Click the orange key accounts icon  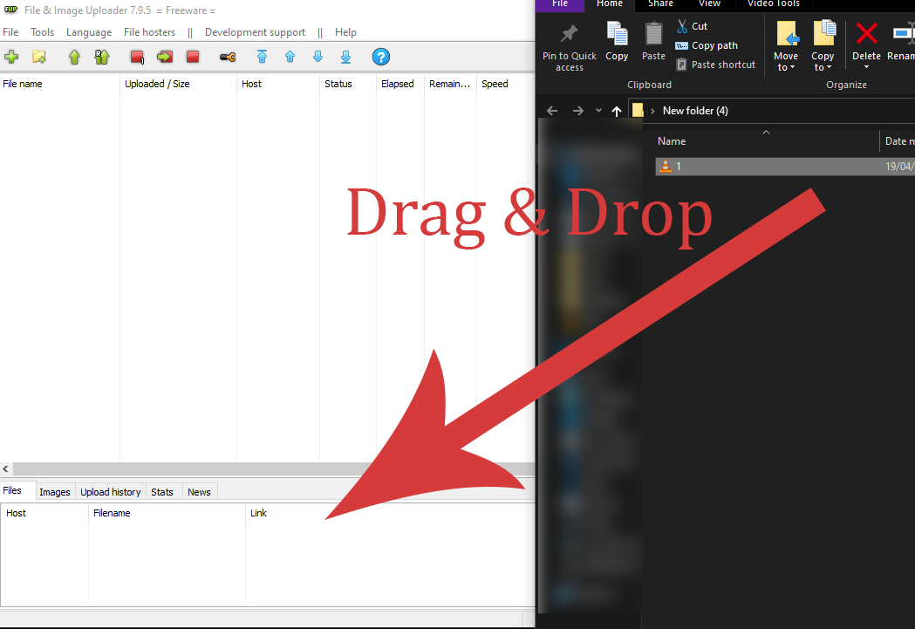click(228, 57)
